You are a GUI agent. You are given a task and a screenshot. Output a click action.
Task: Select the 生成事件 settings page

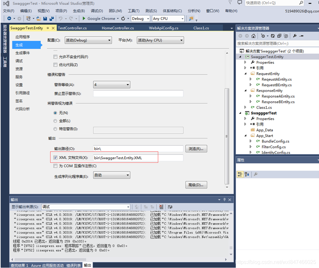23,53
